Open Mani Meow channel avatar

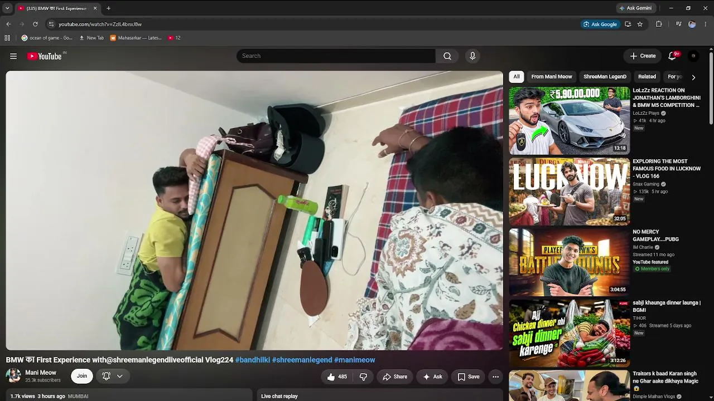pos(13,376)
